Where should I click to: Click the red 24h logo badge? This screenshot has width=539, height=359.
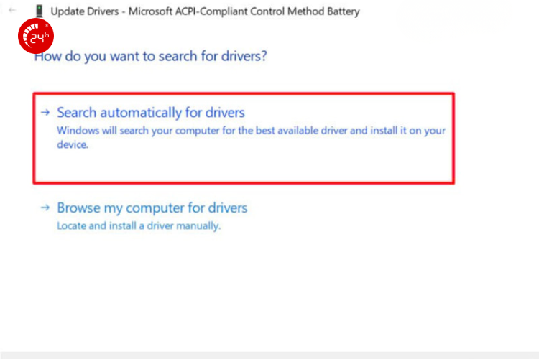click(34, 37)
